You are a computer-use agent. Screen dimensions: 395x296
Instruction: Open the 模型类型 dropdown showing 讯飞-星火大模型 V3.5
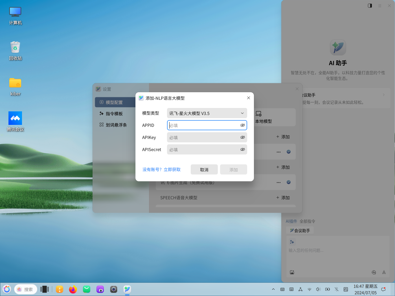click(x=207, y=113)
